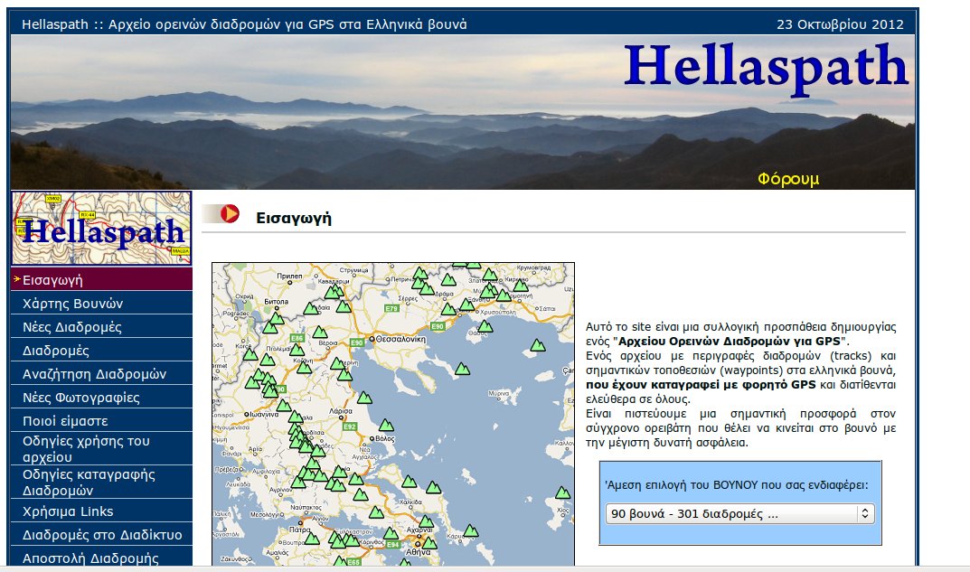Select the Διαδρομές sidebar item
The width and height of the screenshot is (970, 572).
coord(101,350)
